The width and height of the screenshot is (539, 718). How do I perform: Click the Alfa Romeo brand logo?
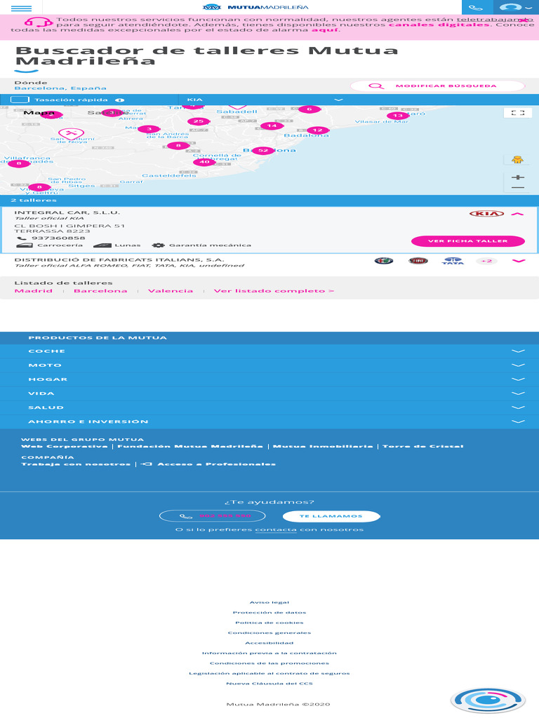tap(384, 261)
